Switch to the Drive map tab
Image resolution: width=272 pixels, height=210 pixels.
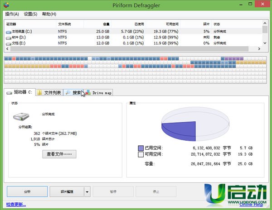pyautogui.click(x=98, y=93)
